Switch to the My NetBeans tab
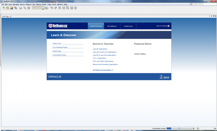217x131 pixels. 112,26
